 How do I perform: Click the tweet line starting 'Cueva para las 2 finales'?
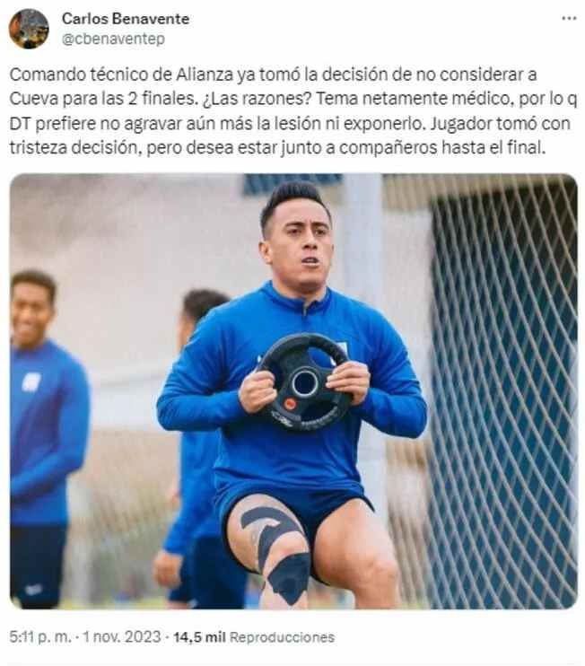tap(293, 99)
